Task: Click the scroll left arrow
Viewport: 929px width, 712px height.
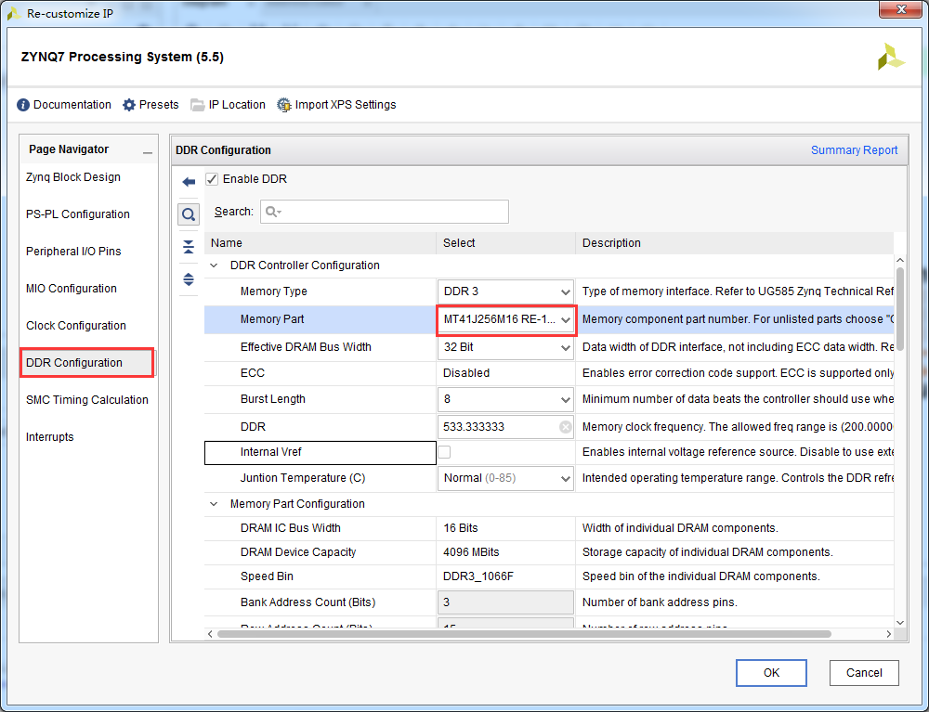Action: point(210,634)
